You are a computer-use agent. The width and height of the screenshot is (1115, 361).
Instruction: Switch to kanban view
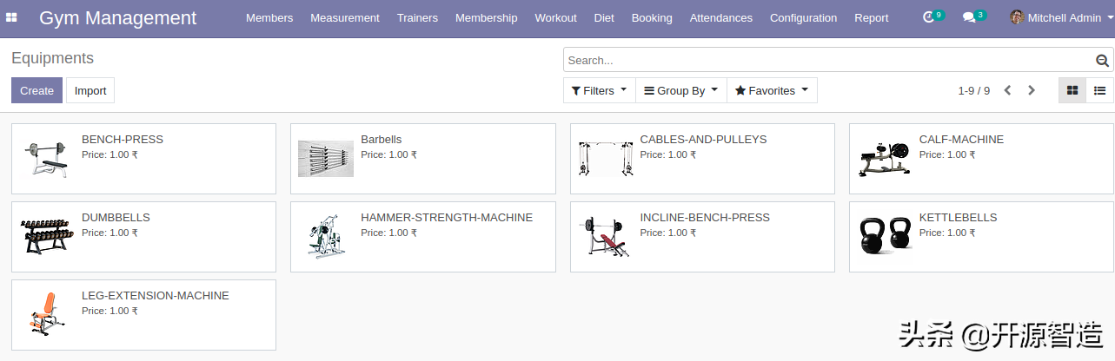pos(1072,90)
